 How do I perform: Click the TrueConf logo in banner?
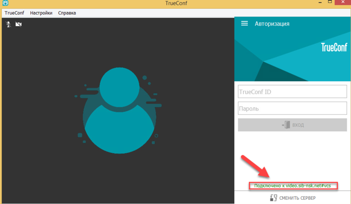(334, 47)
